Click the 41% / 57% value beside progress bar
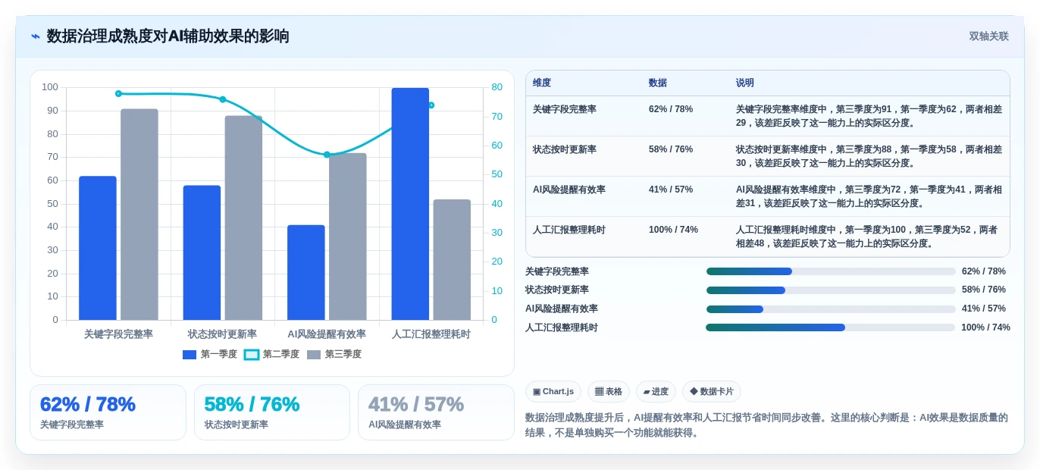The width and height of the screenshot is (1040, 470). [x=984, y=309]
